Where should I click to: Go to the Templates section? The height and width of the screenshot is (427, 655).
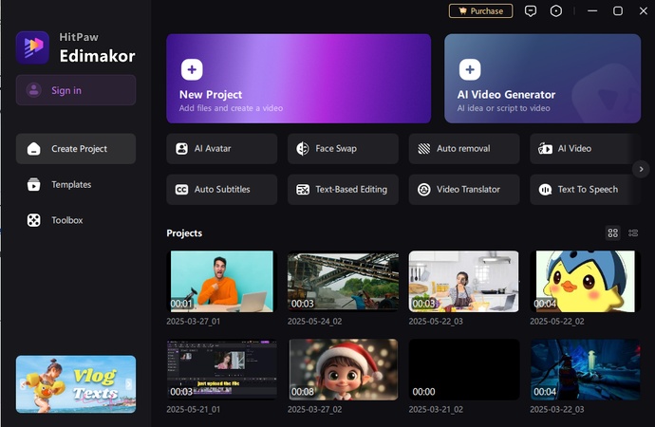pyautogui.click(x=71, y=184)
